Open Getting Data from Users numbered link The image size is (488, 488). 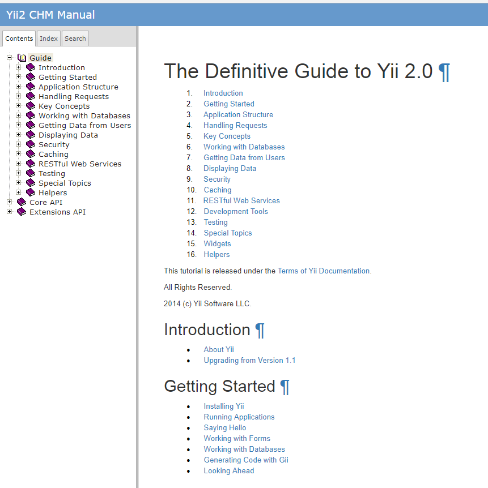coord(244,157)
